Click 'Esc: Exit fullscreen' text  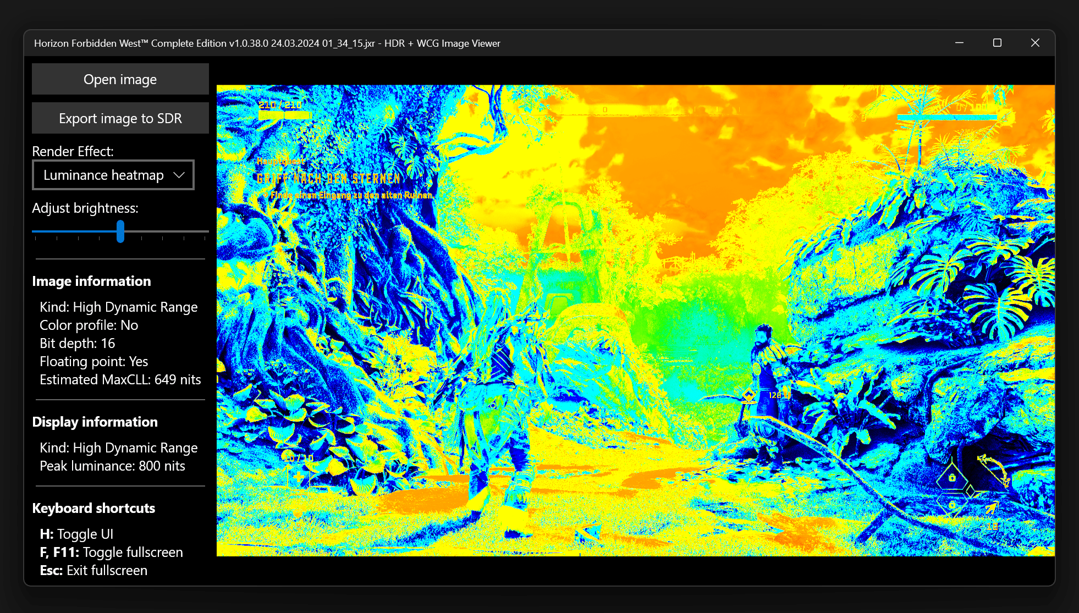click(x=93, y=570)
